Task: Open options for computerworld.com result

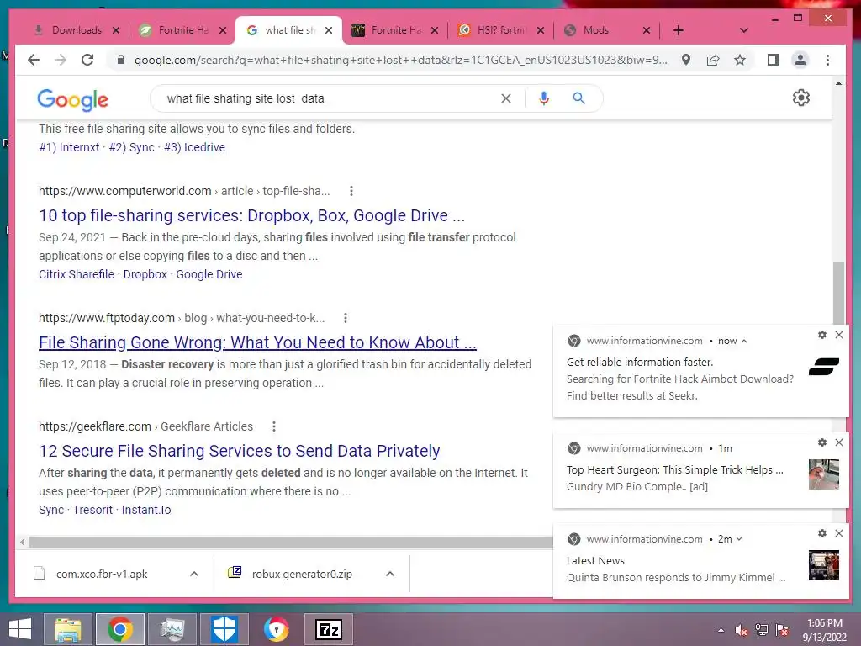Action: coord(351,191)
